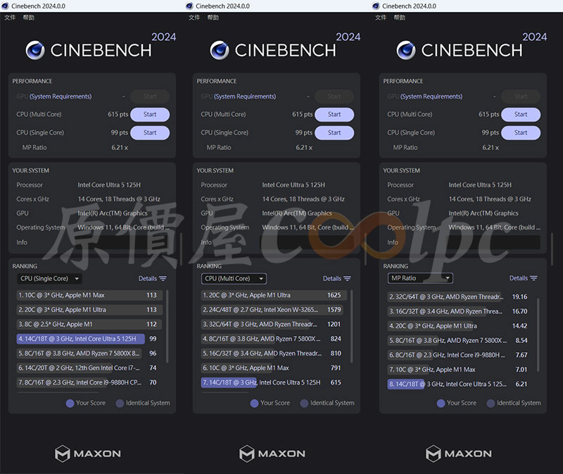Click title bar Cinebench icon, multi-core ranking window
Image resolution: width=563 pixels, height=474 pixels.
click(x=189, y=6)
